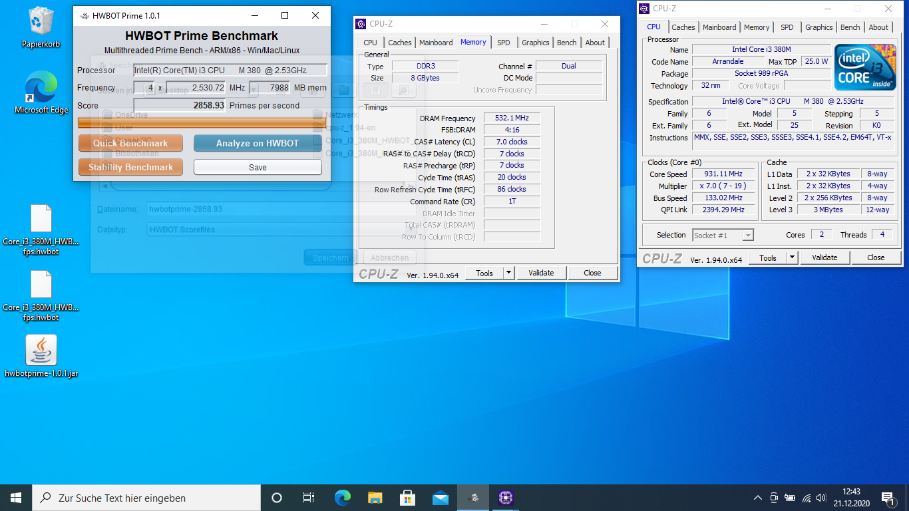
Task: Open File Explorer from the taskbar
Action: point(375,498)
